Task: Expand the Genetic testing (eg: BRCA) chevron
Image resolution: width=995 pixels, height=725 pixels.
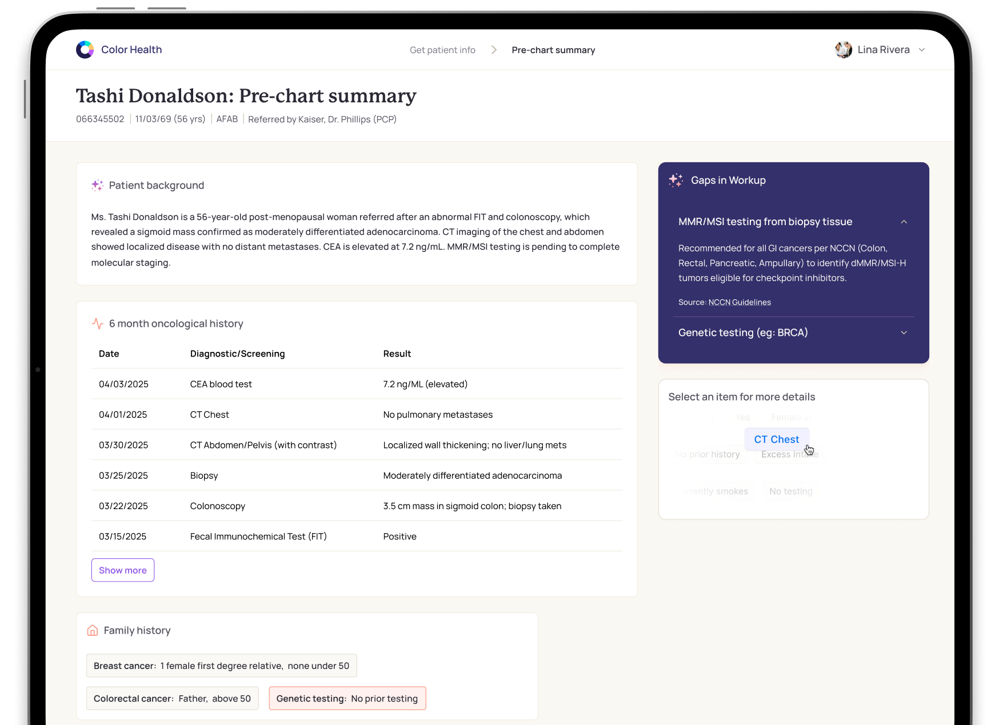Action: (904, 333)
